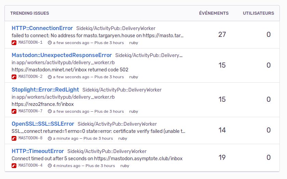Click the event count 19 for HTTP::TimeoutError

point(222,157)
